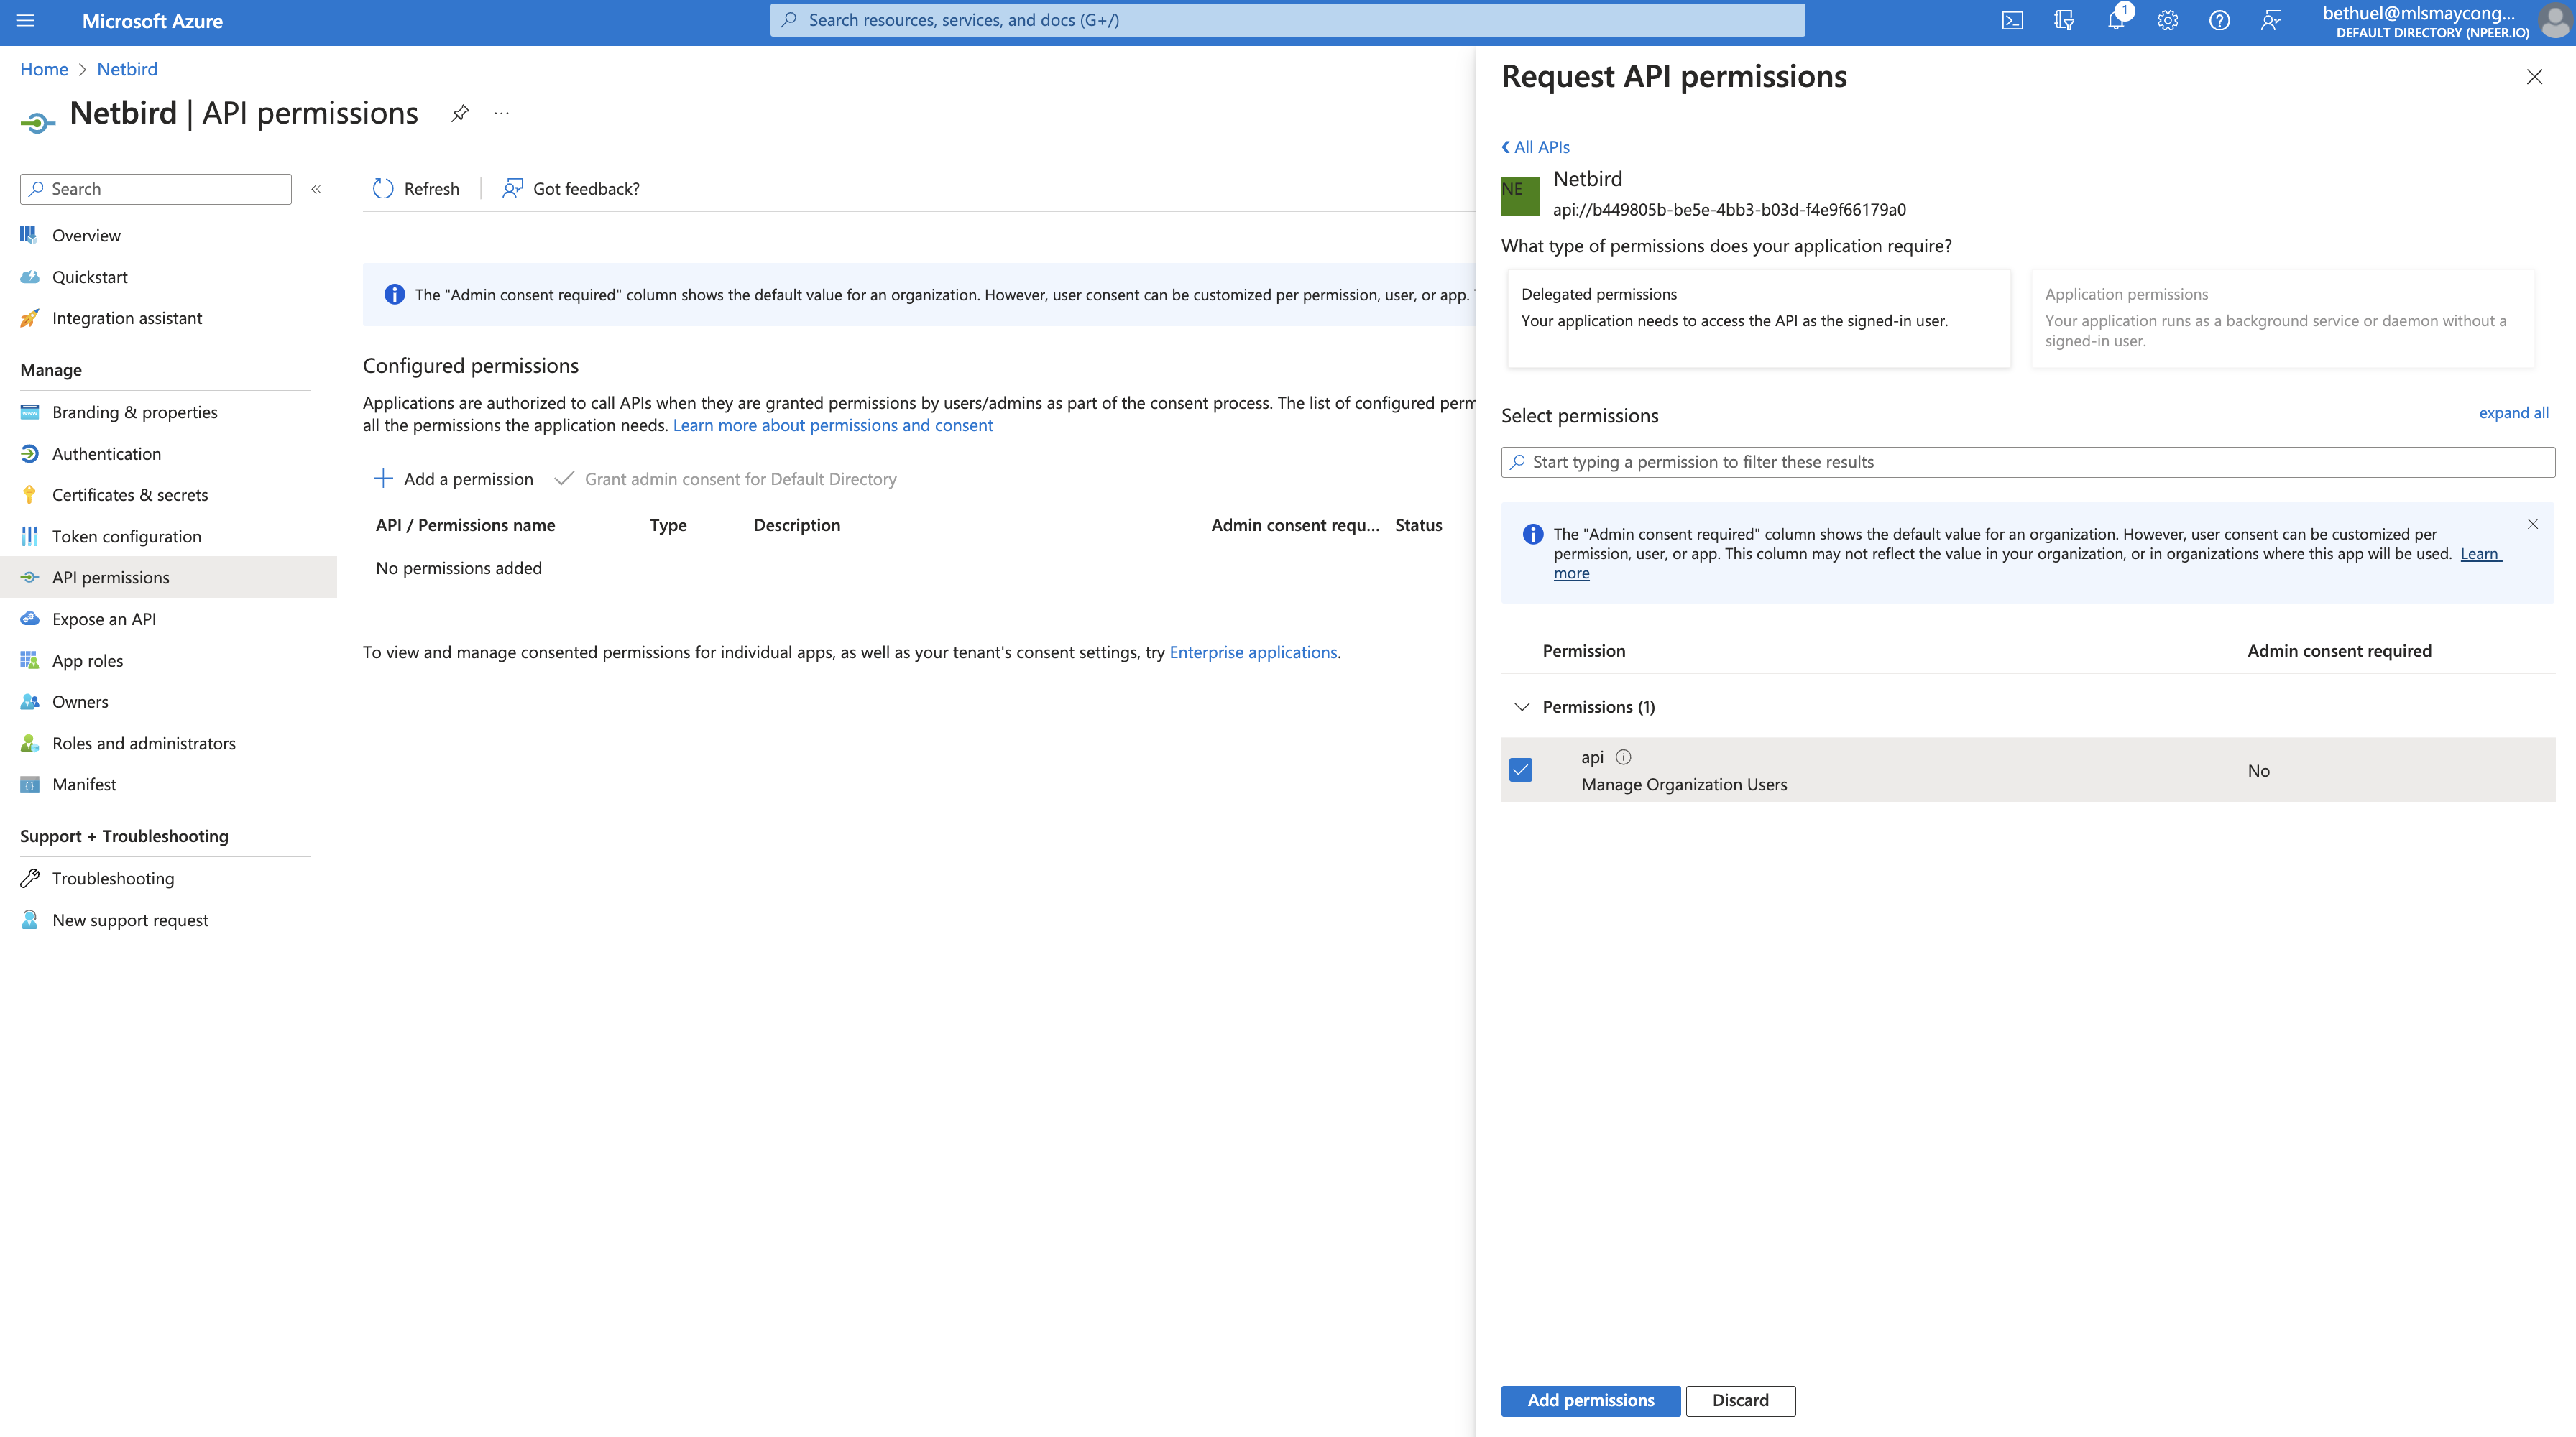Expand all permission groups
This screenshot has width=2576, height=1437.
(x=2514, y=412)
